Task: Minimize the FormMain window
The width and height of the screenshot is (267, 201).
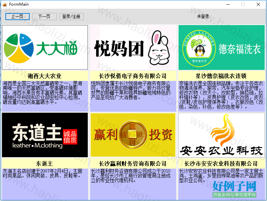Action: coord(228,4)
